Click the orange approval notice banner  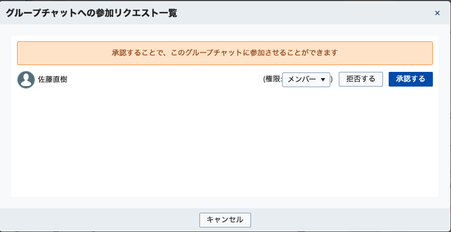coord(225,53)
